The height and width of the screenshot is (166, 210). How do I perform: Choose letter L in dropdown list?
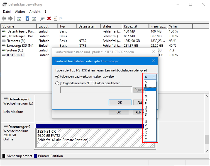coord(150,93)
